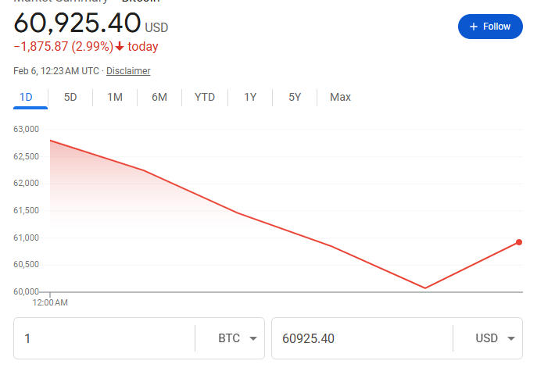
Task: Click the plus icon in Follow
Action: 473,27
